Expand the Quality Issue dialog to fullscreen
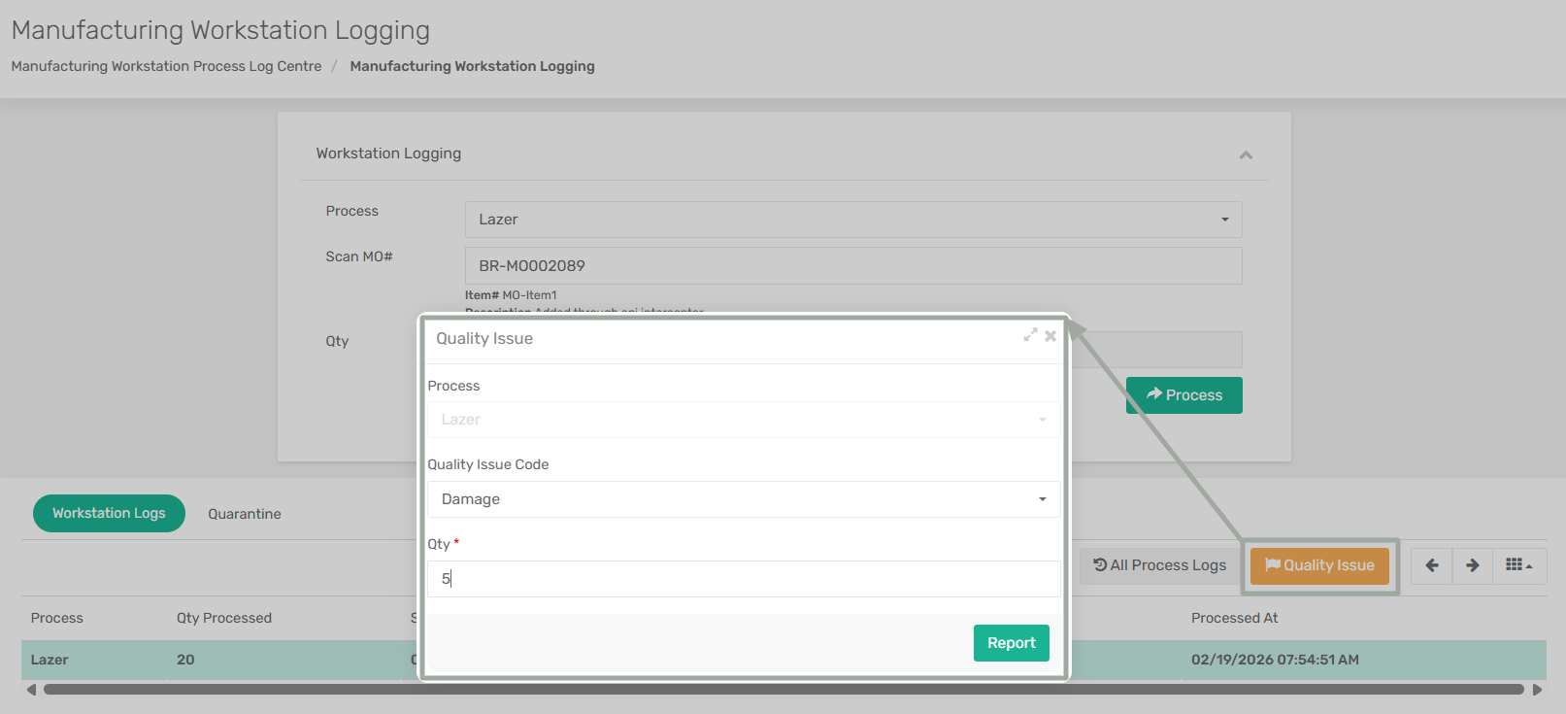Image resolution: width=1566 pixels, height=714 pixels. click(1030, 335)
